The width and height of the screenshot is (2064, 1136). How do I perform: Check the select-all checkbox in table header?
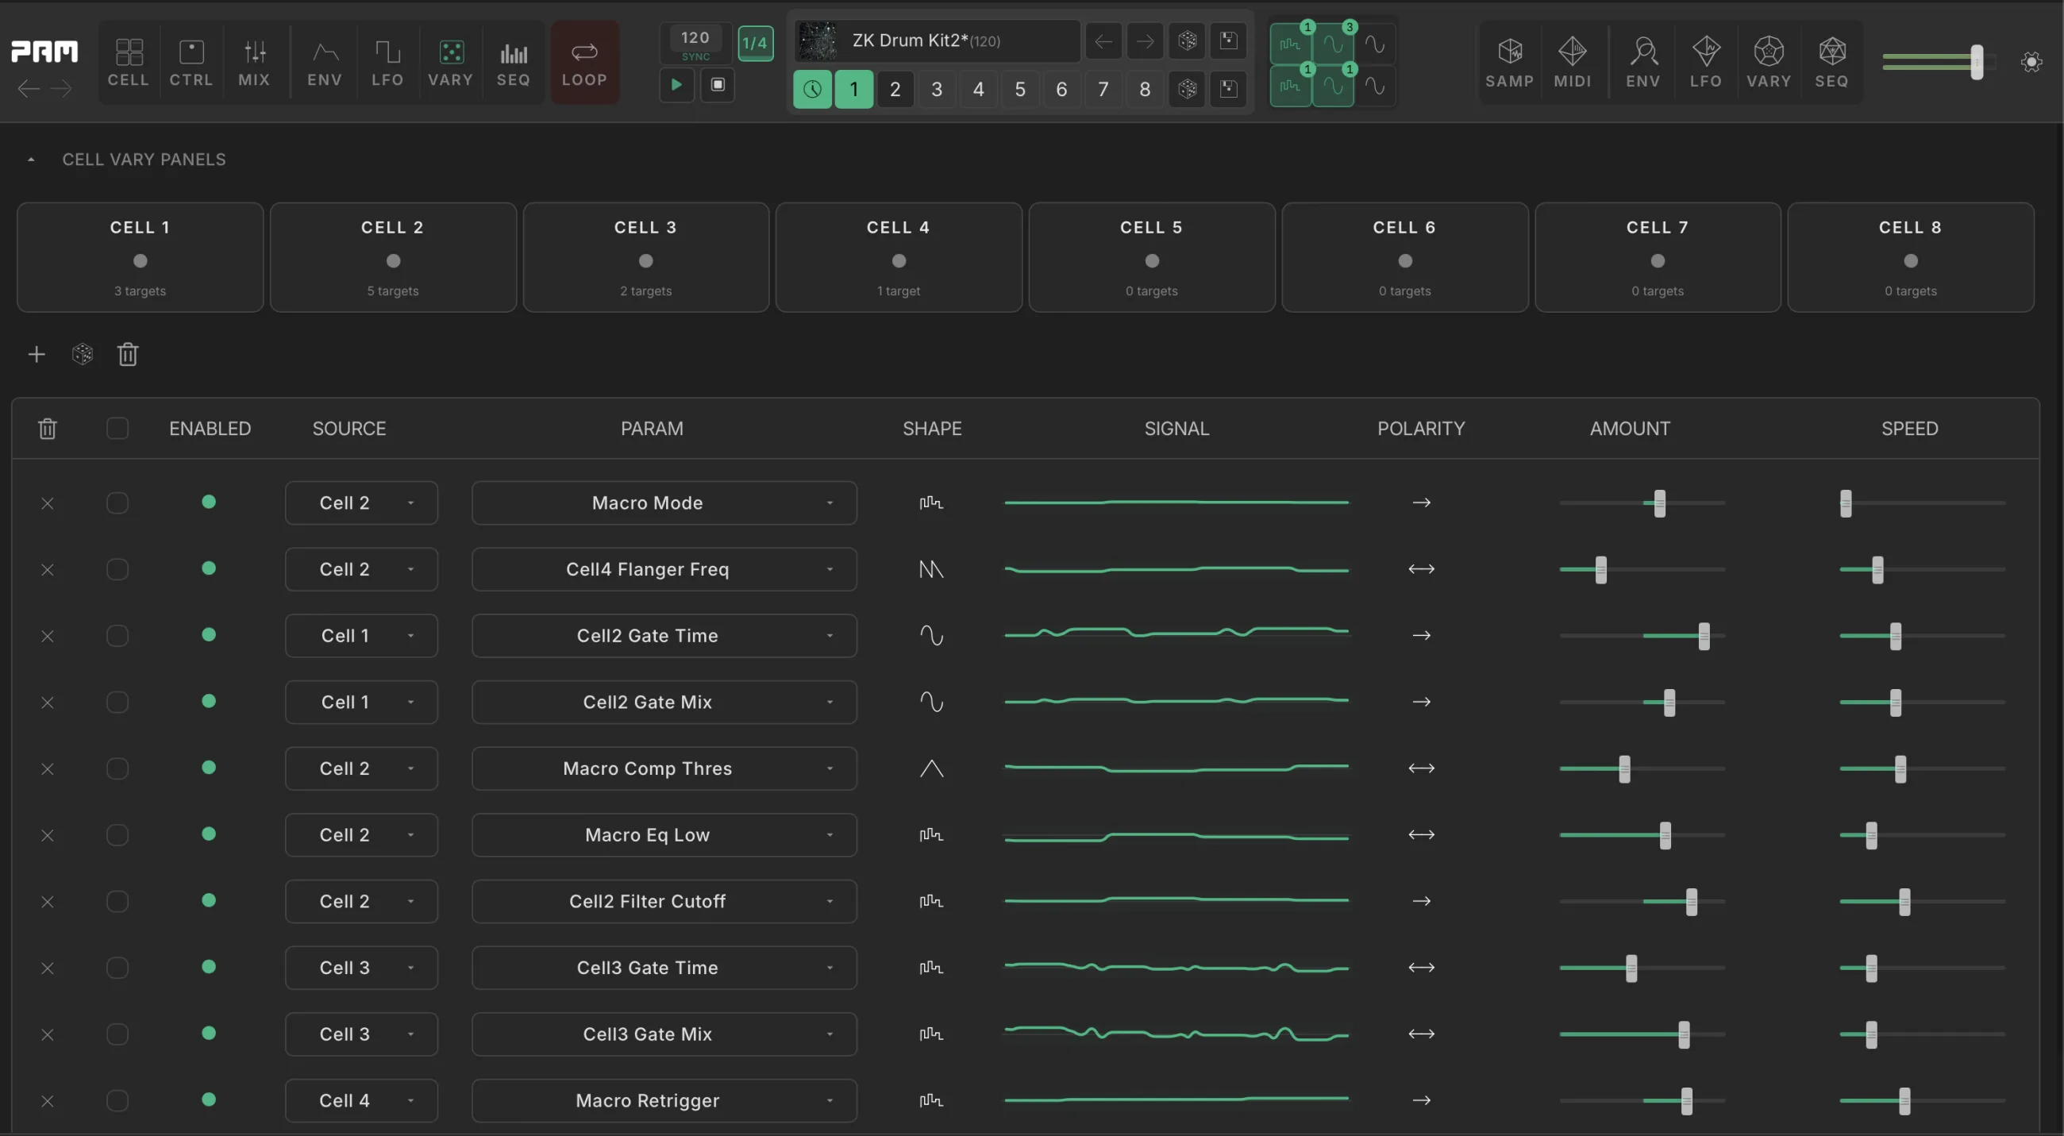coord(117,429)
